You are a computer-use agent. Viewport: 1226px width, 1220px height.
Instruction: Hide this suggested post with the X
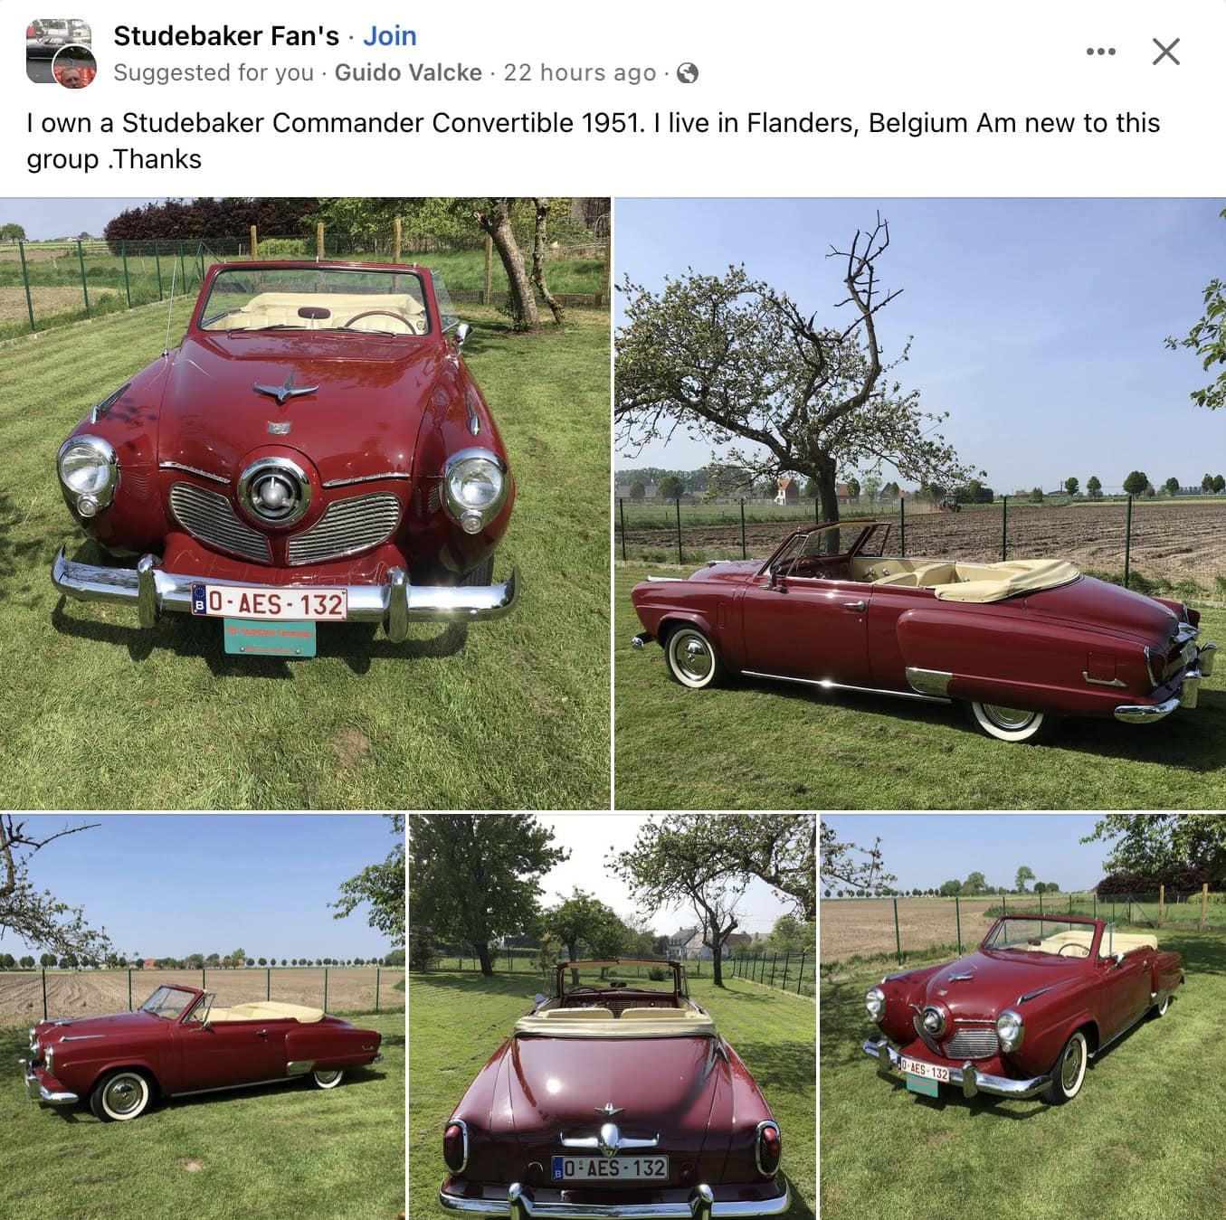coord(1166,52)
